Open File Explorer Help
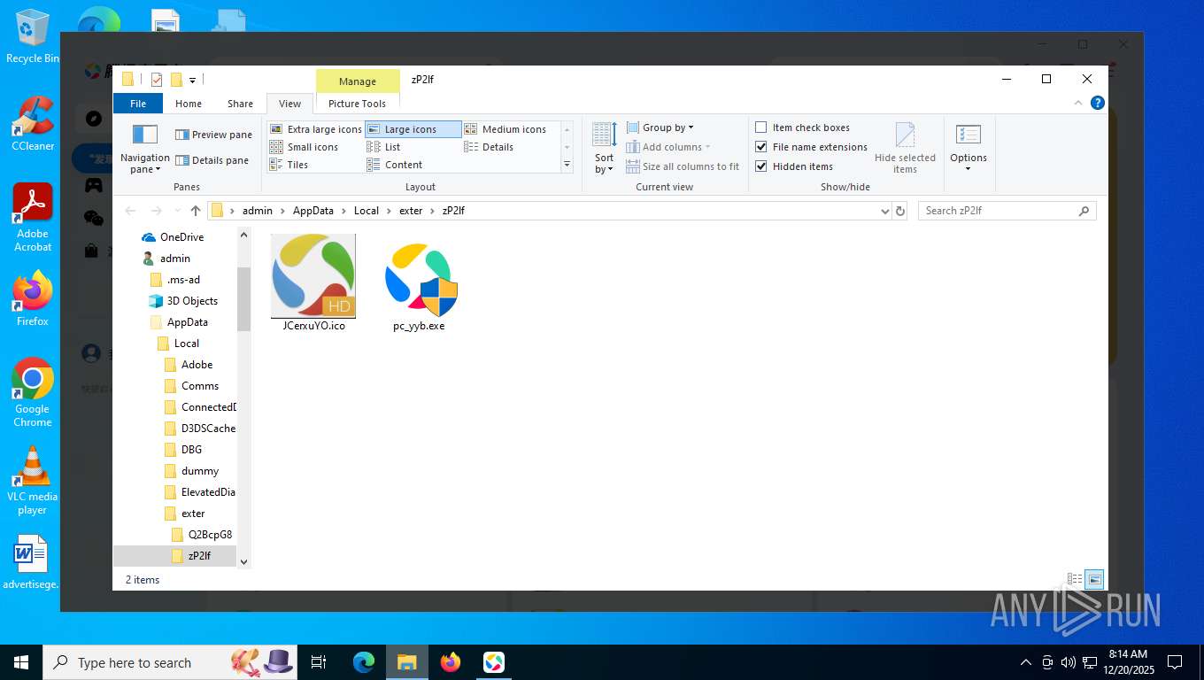This screenshot has height=680, width=1204. [1098, 104]
